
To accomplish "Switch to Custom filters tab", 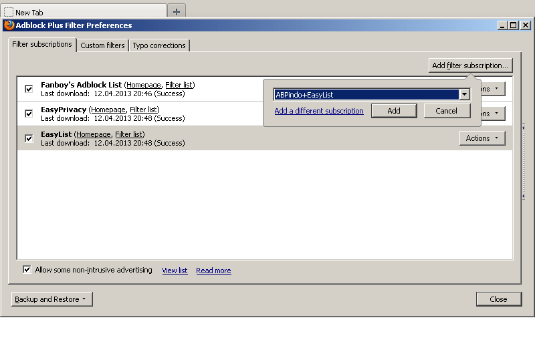I will 102,45.
